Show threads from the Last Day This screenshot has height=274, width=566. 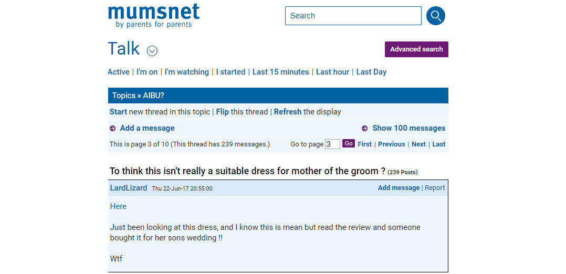coord(371,72)
